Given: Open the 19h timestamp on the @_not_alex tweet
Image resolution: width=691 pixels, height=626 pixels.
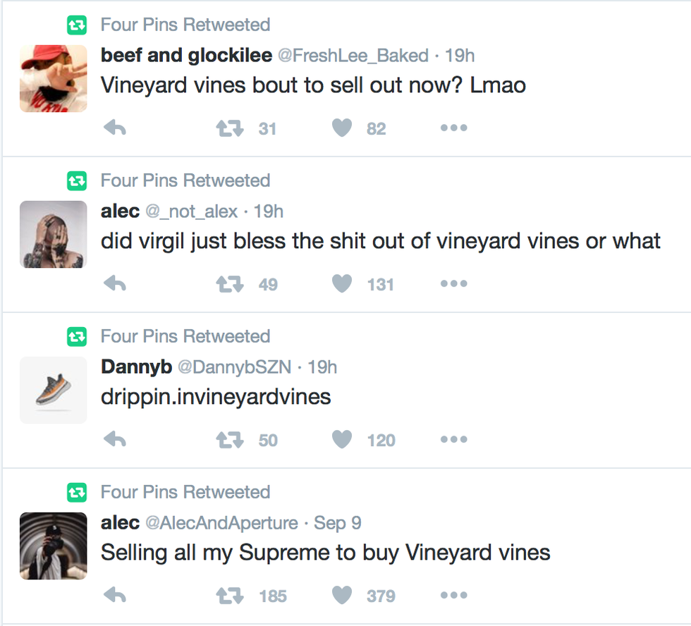Looking at the screenshot, I should 269,211.
